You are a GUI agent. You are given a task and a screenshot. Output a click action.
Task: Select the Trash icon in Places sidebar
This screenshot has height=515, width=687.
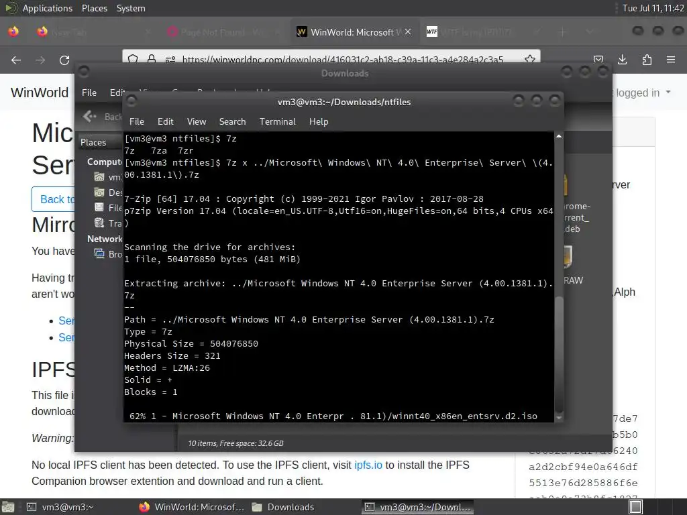point(99,223)
